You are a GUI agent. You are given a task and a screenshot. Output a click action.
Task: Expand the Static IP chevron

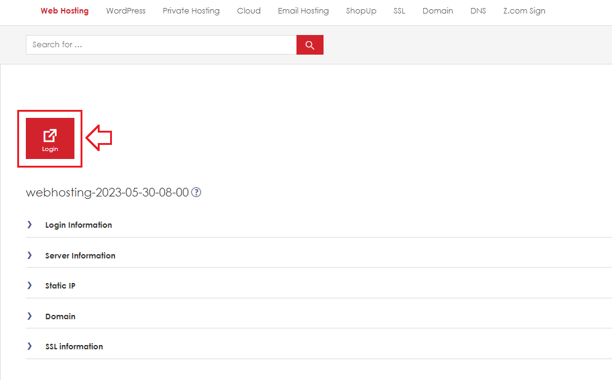[30, 285]
